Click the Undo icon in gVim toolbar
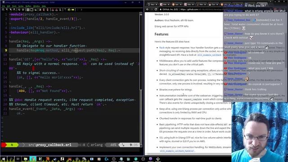Image resolution: width=288 pixels, height=162 pixels. pyautogui.click(x=19, y=10)
